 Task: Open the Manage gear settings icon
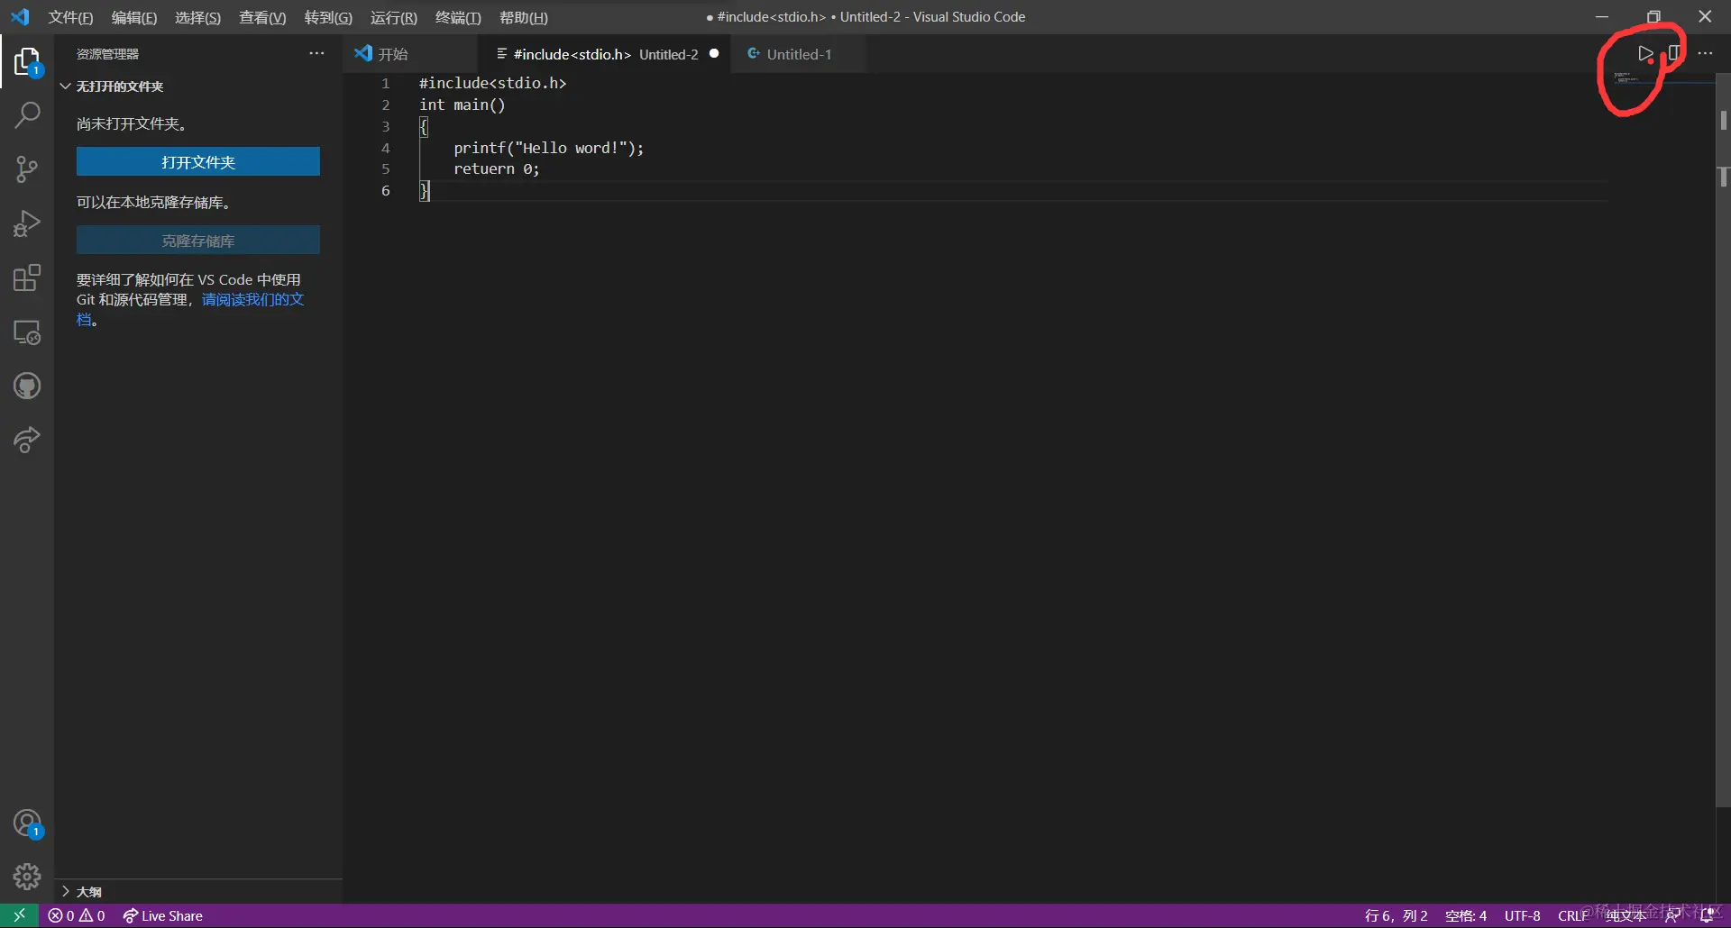coord(27,877)
